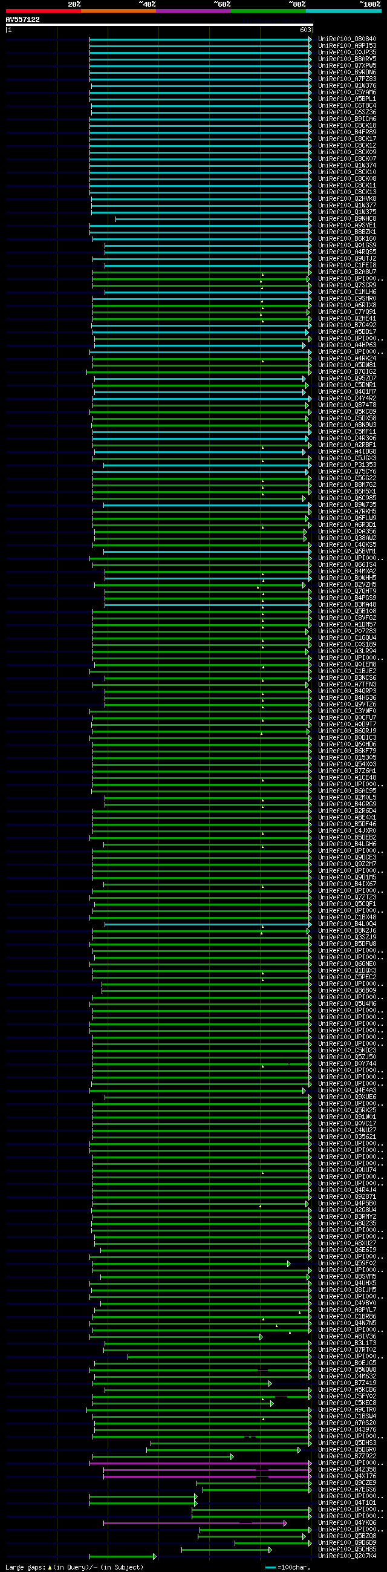This screenshot has width=387, height=1572.
Task: Select label UniRef100_Q9UTJ2
Action: coord(346,259)
